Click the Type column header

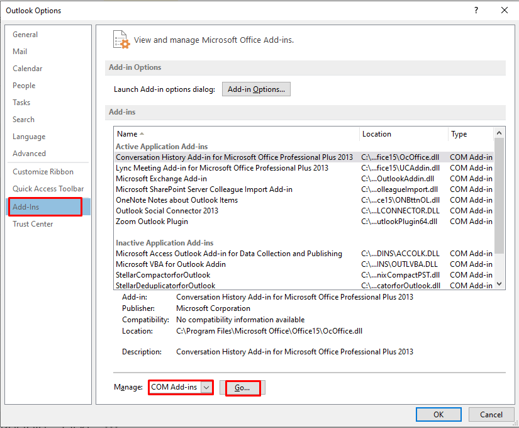click(471, 134)
